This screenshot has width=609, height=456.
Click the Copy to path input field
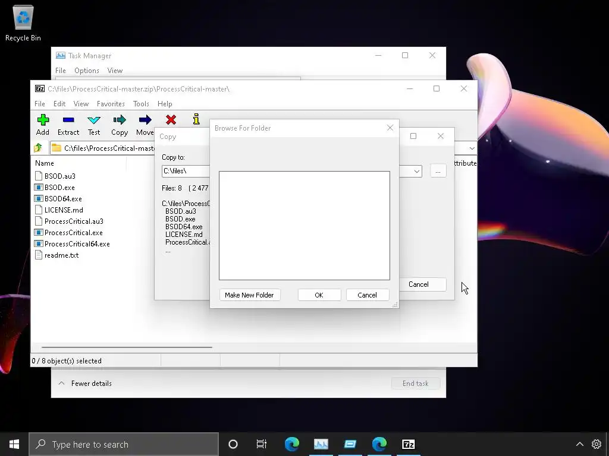[186, 171]
